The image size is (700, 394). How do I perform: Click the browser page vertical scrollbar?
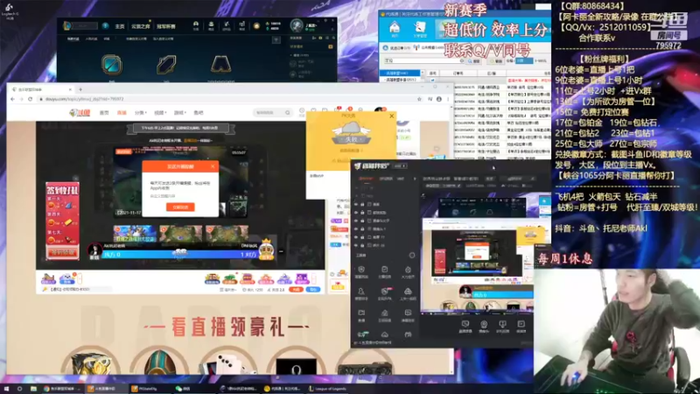pos(451,238)
